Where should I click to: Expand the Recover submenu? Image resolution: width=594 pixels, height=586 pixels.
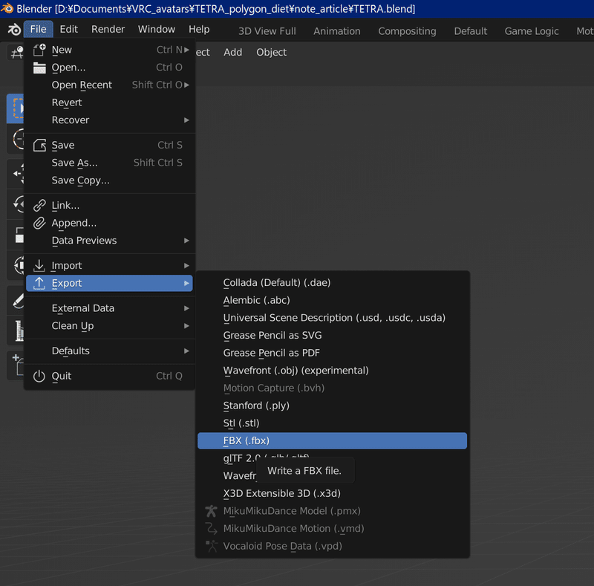[110, 120]
